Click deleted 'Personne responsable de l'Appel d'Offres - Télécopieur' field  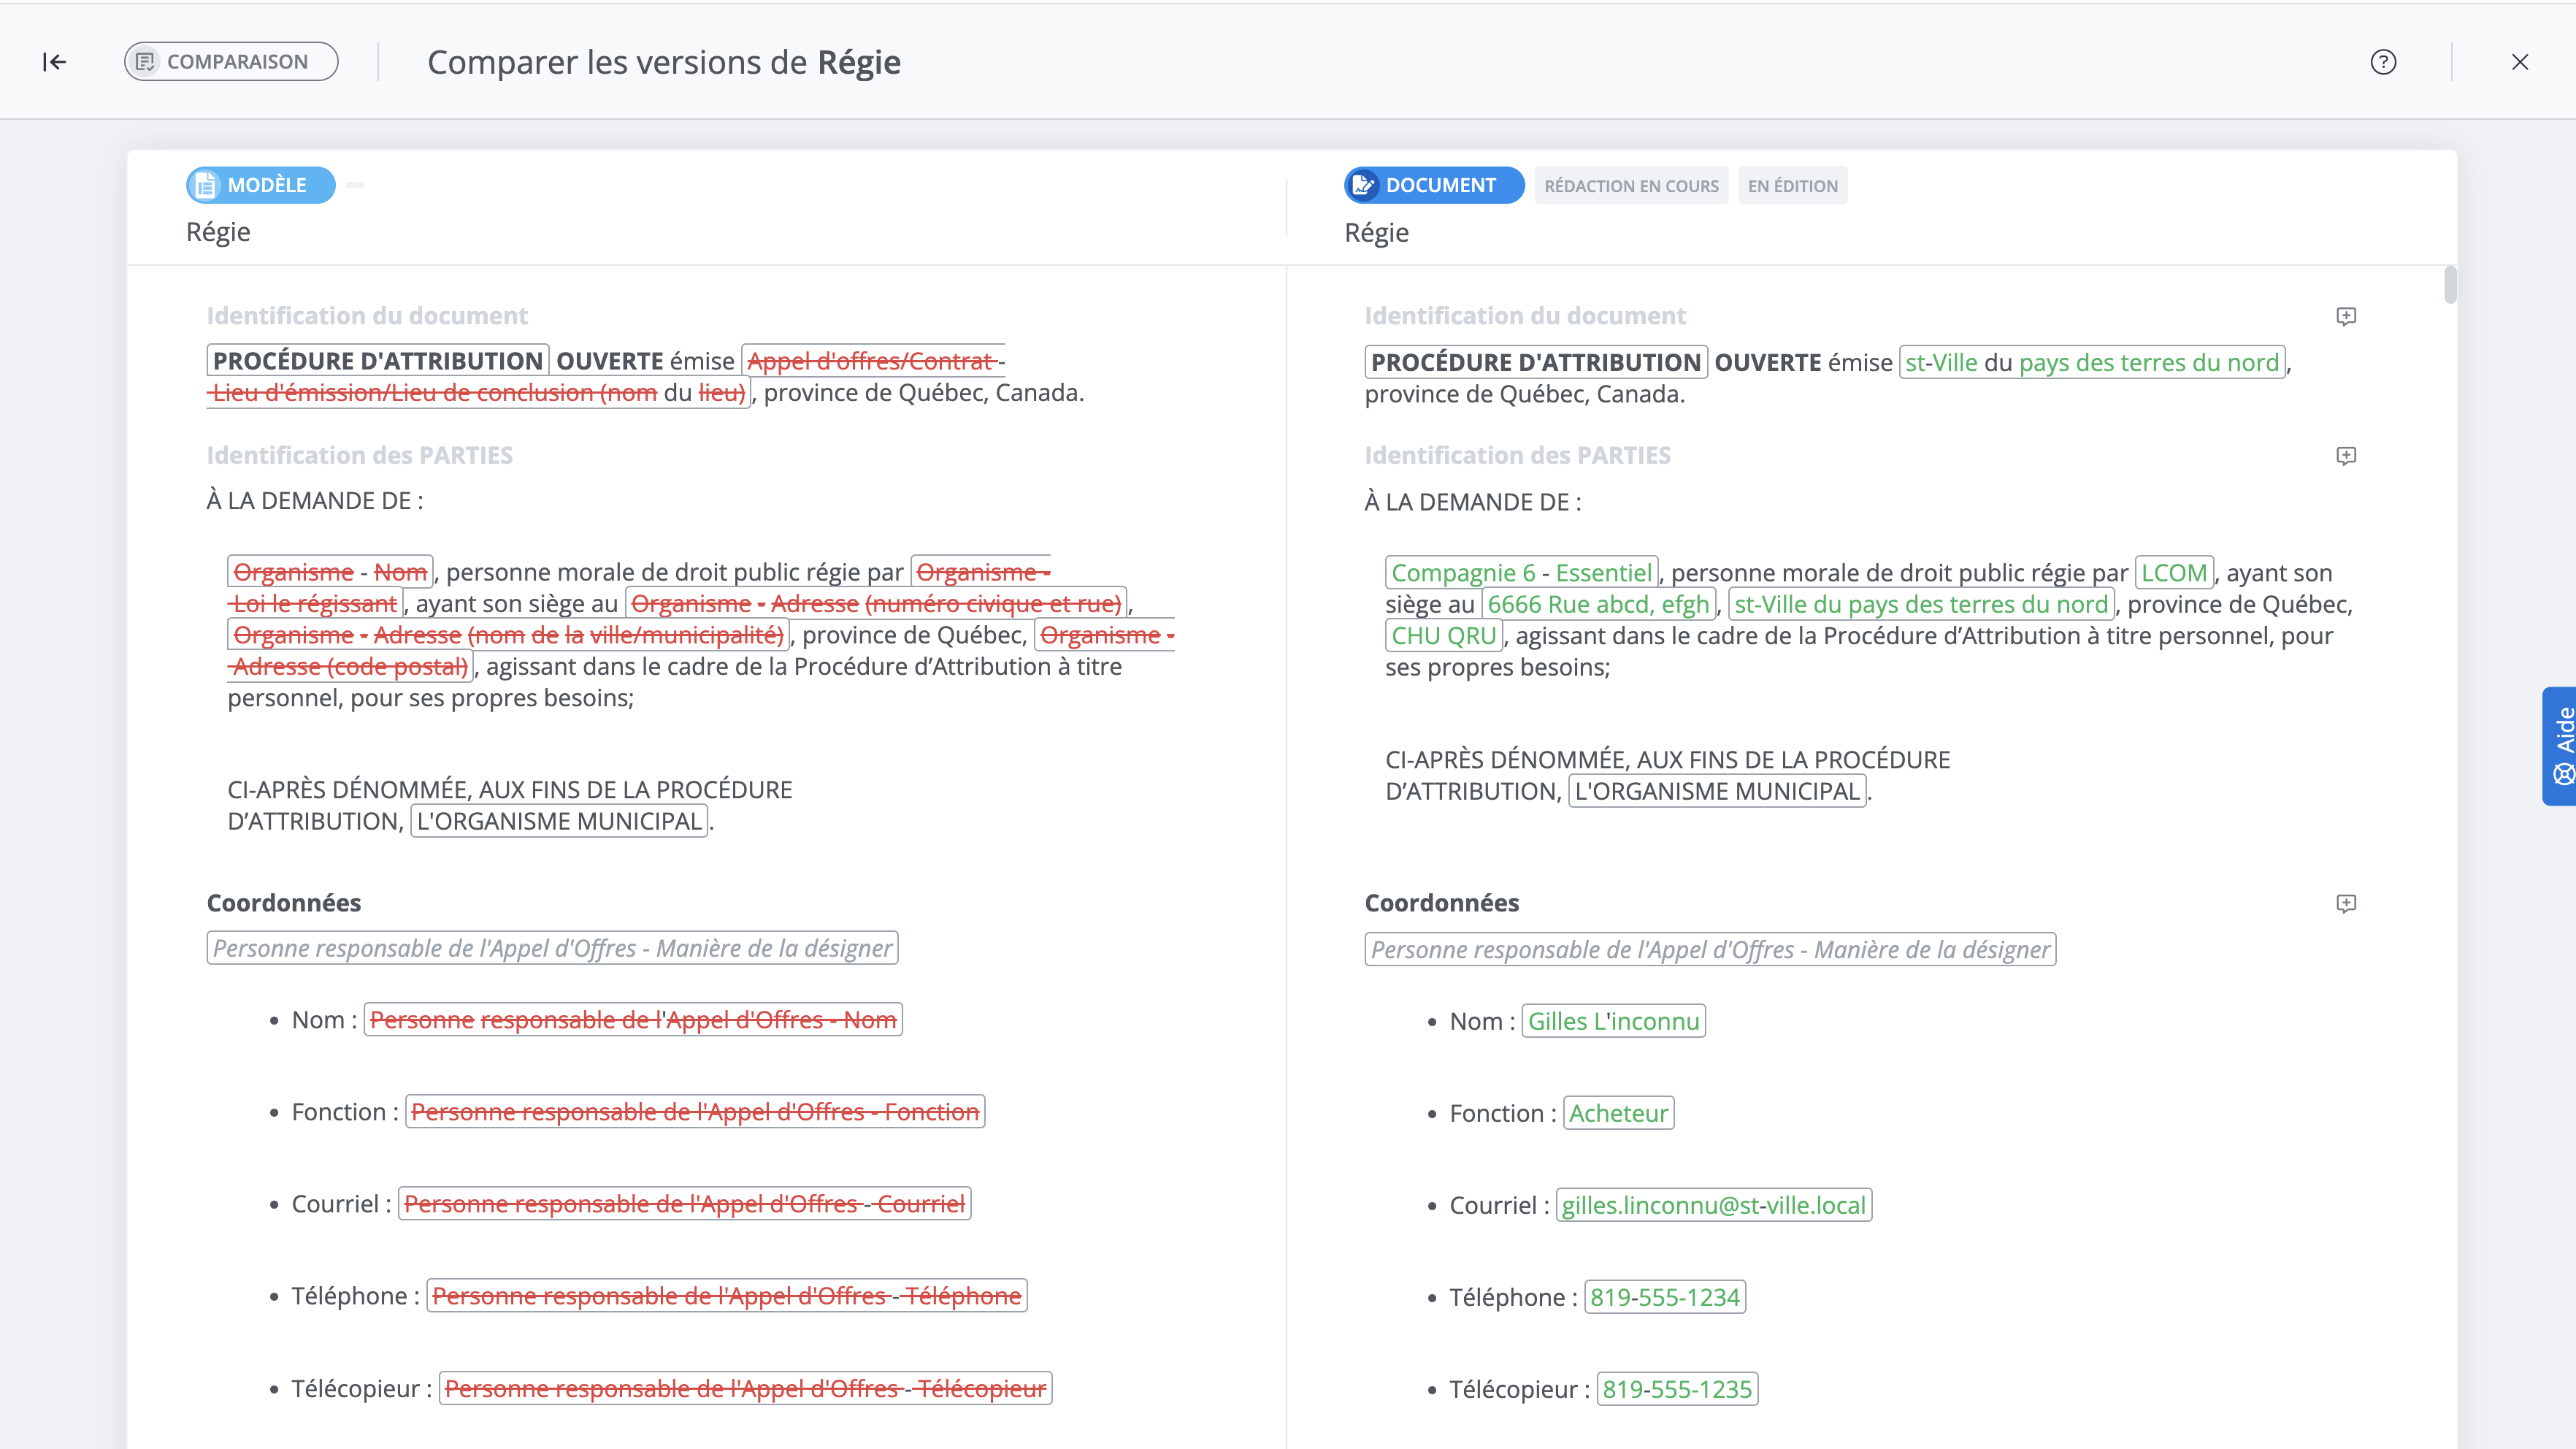(x=745, y=1389)
